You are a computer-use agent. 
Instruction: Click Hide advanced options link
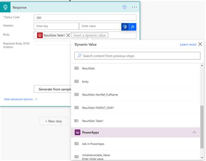pyautogui.click(x=18, y=99)
